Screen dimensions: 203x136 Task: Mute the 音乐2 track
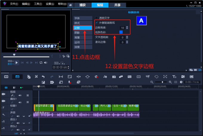click(x=18, y=130)
